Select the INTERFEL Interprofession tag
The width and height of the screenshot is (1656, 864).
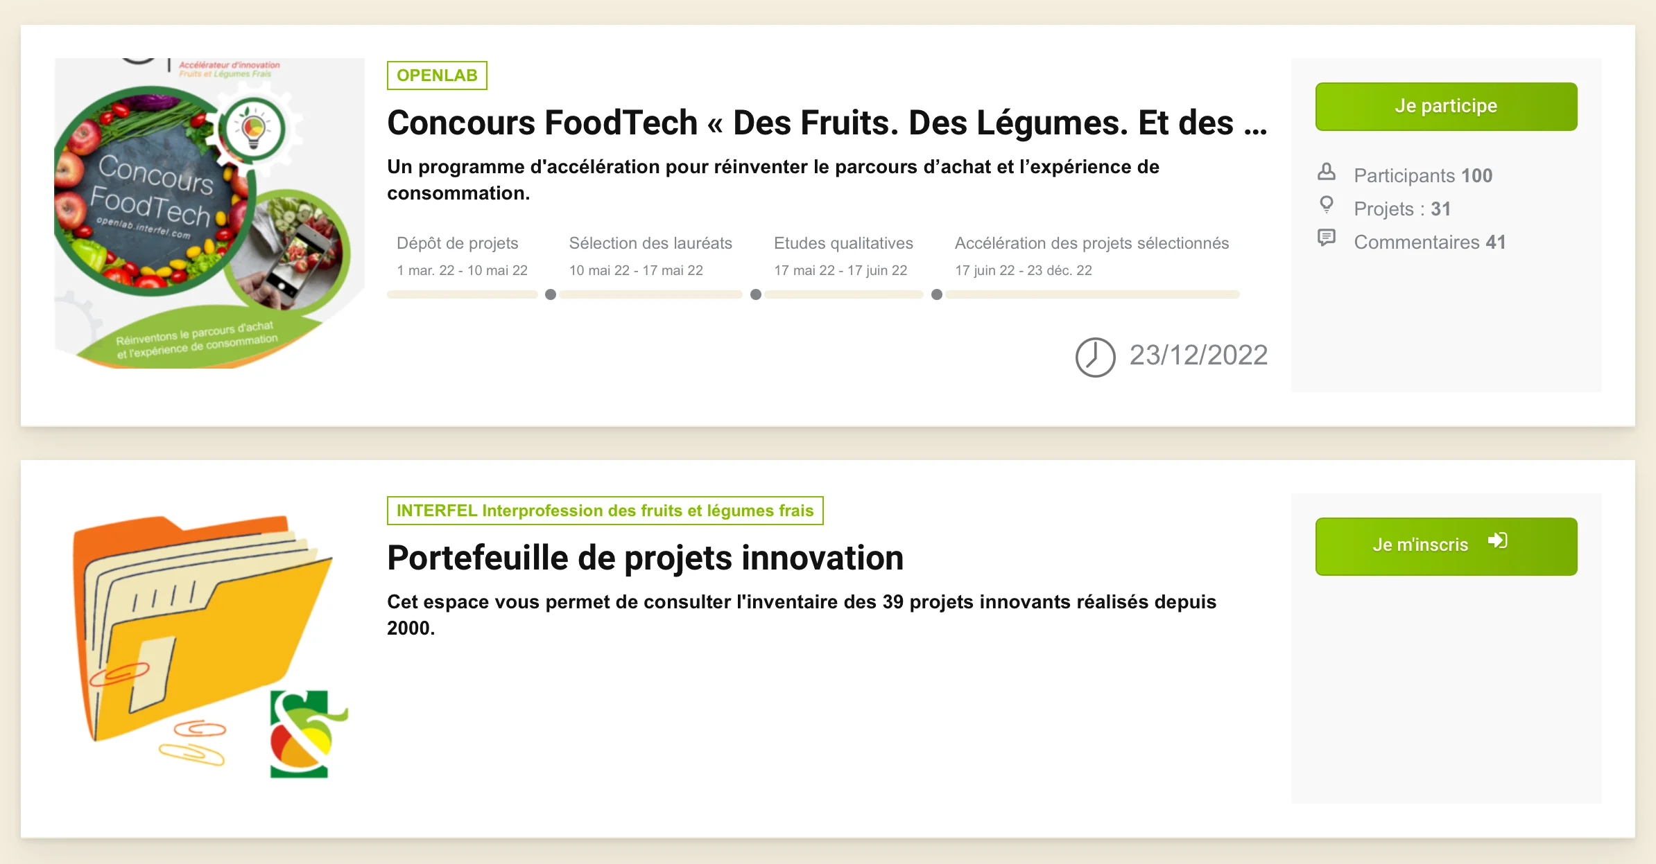(605, 511)
